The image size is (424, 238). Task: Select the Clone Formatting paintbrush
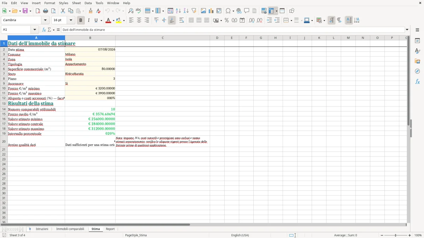(x=90, y=11)
